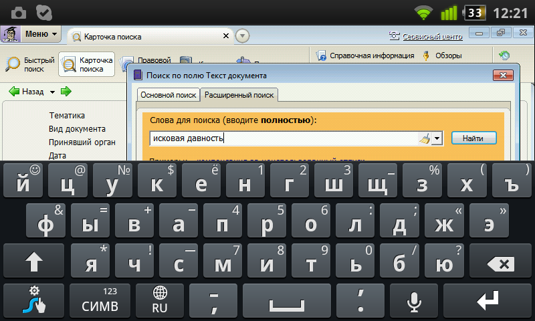This screenshot has height=321, width=535.
Task: Select the Принявший орган field
Action: (82, 142)
